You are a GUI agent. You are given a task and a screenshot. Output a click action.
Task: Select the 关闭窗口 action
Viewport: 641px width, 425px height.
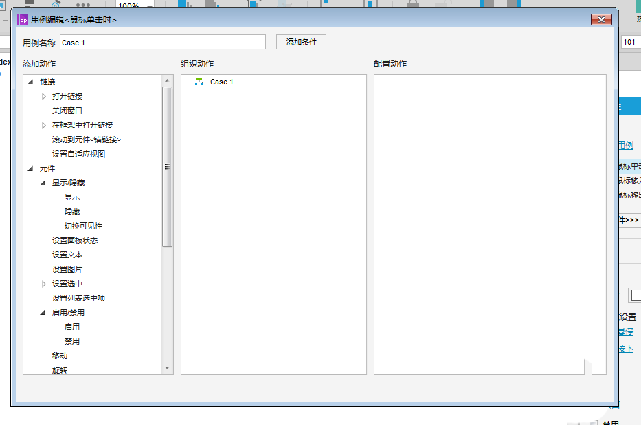67,111
